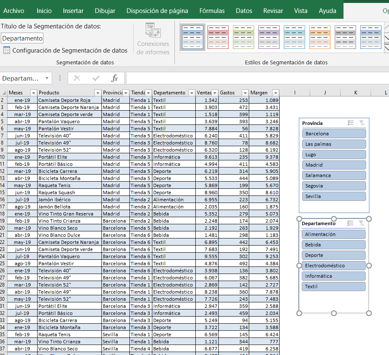Viewport: 389px width, 355px height.
Task: Switch to the Insertar tab
Action: [73, 11]
